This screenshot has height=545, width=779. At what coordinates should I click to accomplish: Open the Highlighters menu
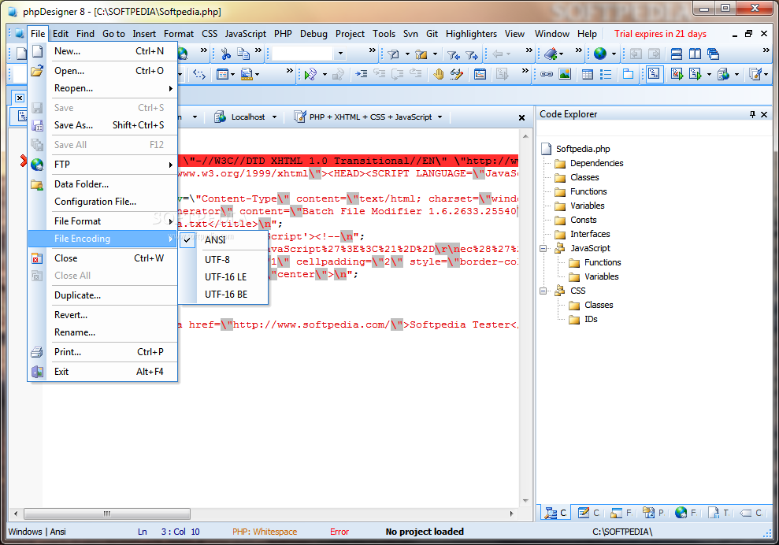point(471,34)
